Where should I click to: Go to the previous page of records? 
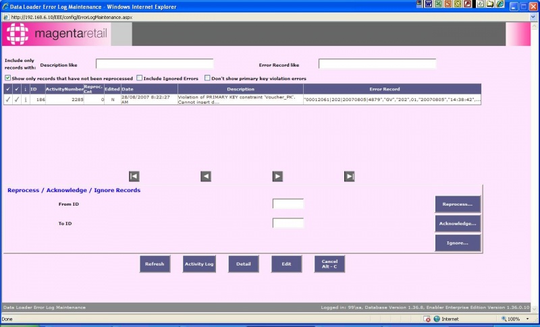coord(206,177)
